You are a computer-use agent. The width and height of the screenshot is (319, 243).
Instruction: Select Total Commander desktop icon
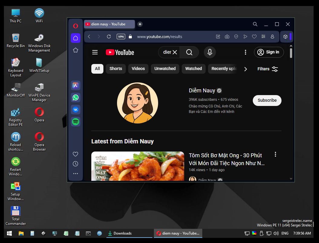(16, 216)
